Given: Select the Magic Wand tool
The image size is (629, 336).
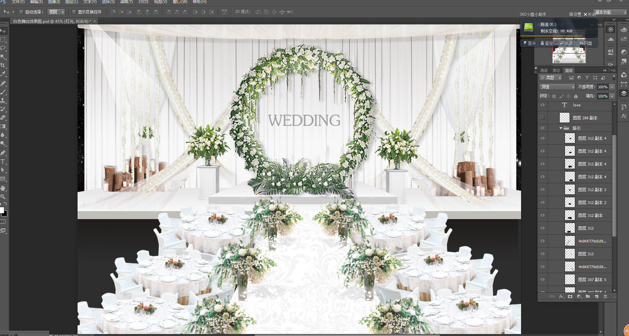Looking at the screenshot, I should coord(3,57).
